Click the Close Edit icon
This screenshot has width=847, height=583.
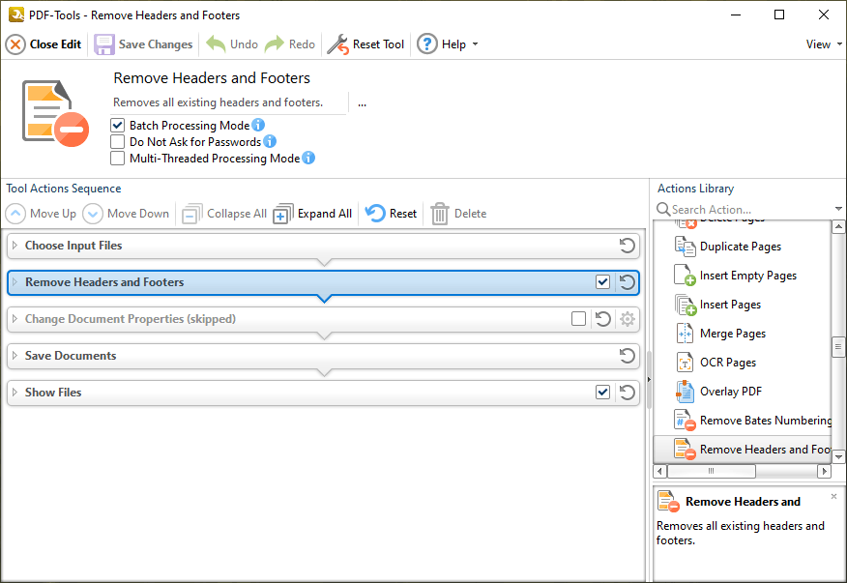click(x=15, y=44)
